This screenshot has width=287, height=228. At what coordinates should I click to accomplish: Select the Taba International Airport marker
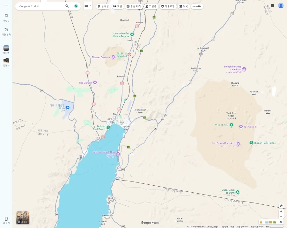click(68, 107)
